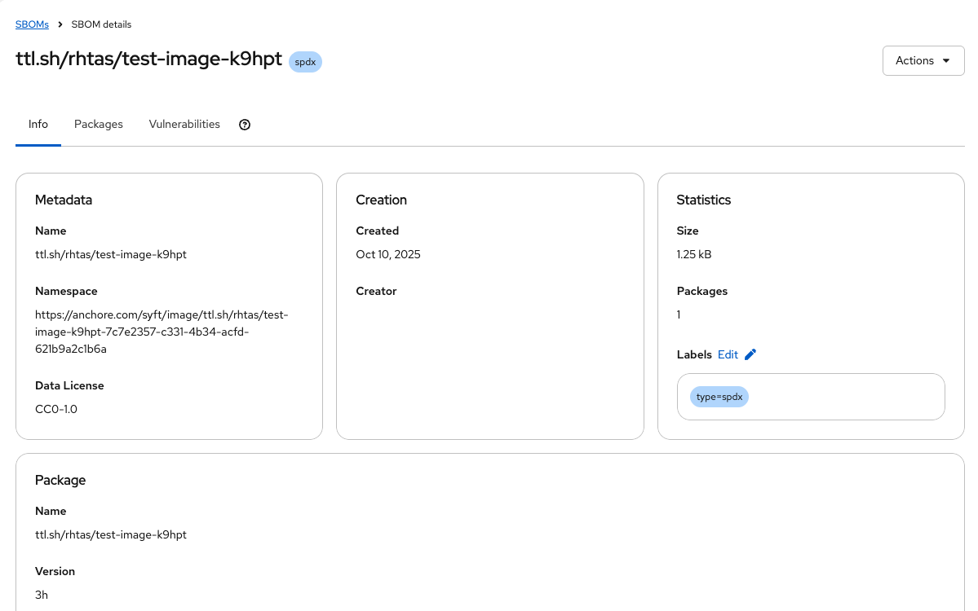Click the help question mark icon beside Vulnerabilities
The width and height of the screenshot is (978, 611).
[245, 125]
